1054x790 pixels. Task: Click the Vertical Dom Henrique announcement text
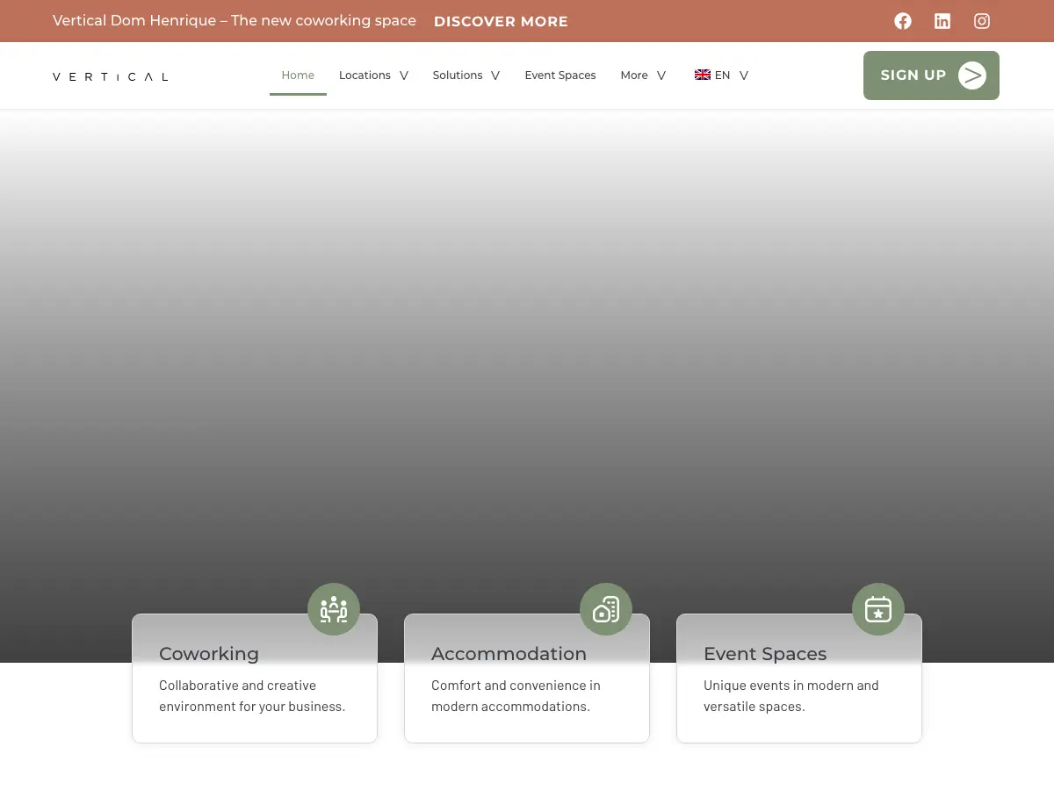click(x=235, y=21)
